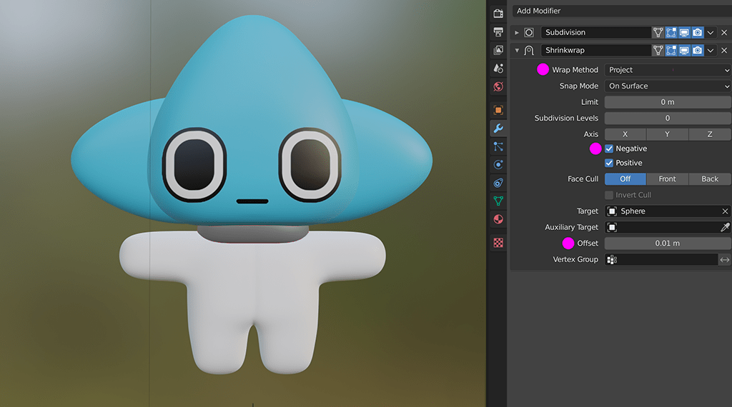Click the Subdivision Levels value field
Viewport: 732px width, 407px height.
coord(668,118)
